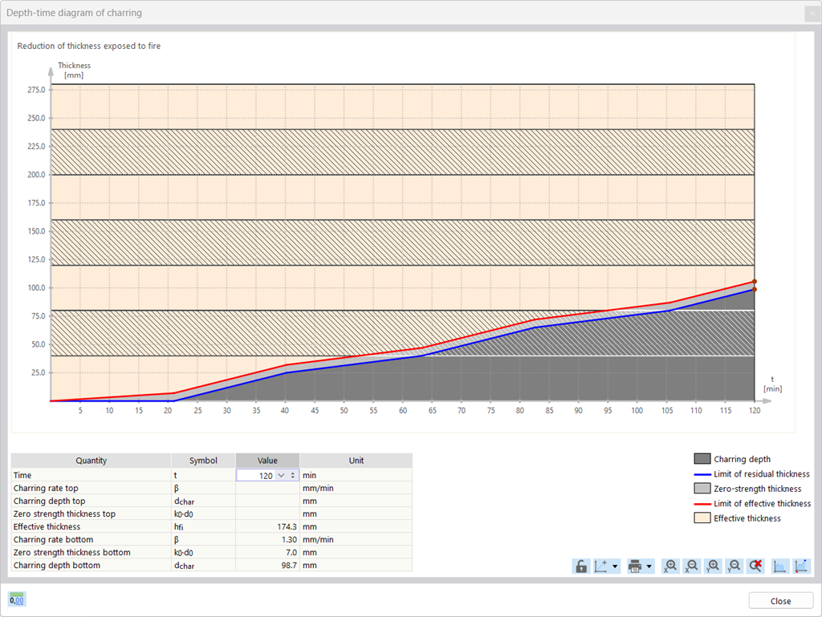
Task: Unlock the diagram using the padlock icon
Action: [580, 566]
